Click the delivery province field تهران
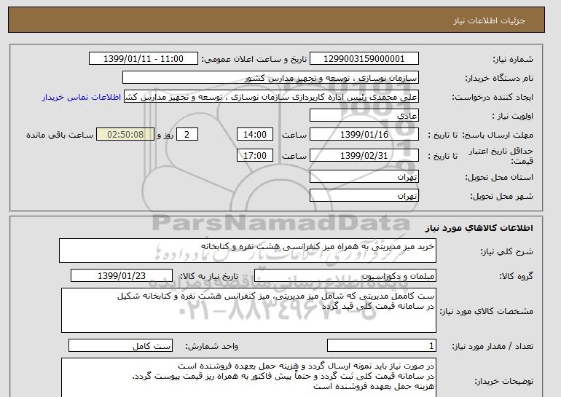The width and height of the screenshot is (561, 397). pos(364,177)
